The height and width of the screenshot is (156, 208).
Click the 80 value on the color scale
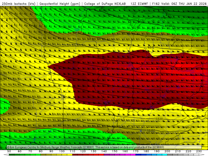click(x=41, y=151)
